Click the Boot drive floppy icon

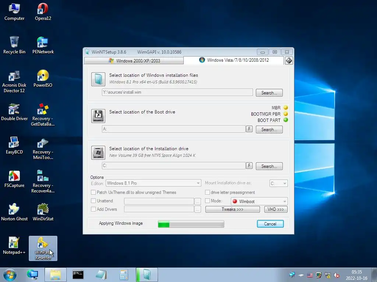pos(98,116)
